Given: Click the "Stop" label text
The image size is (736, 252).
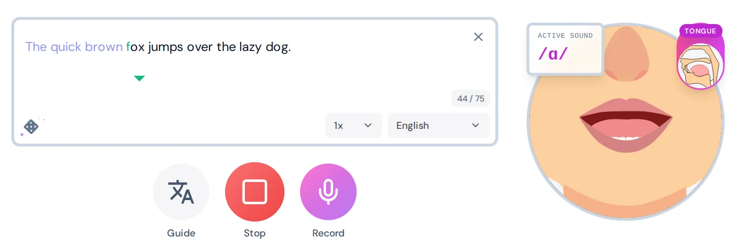Looking at the screenshot, I should (255, 233).
